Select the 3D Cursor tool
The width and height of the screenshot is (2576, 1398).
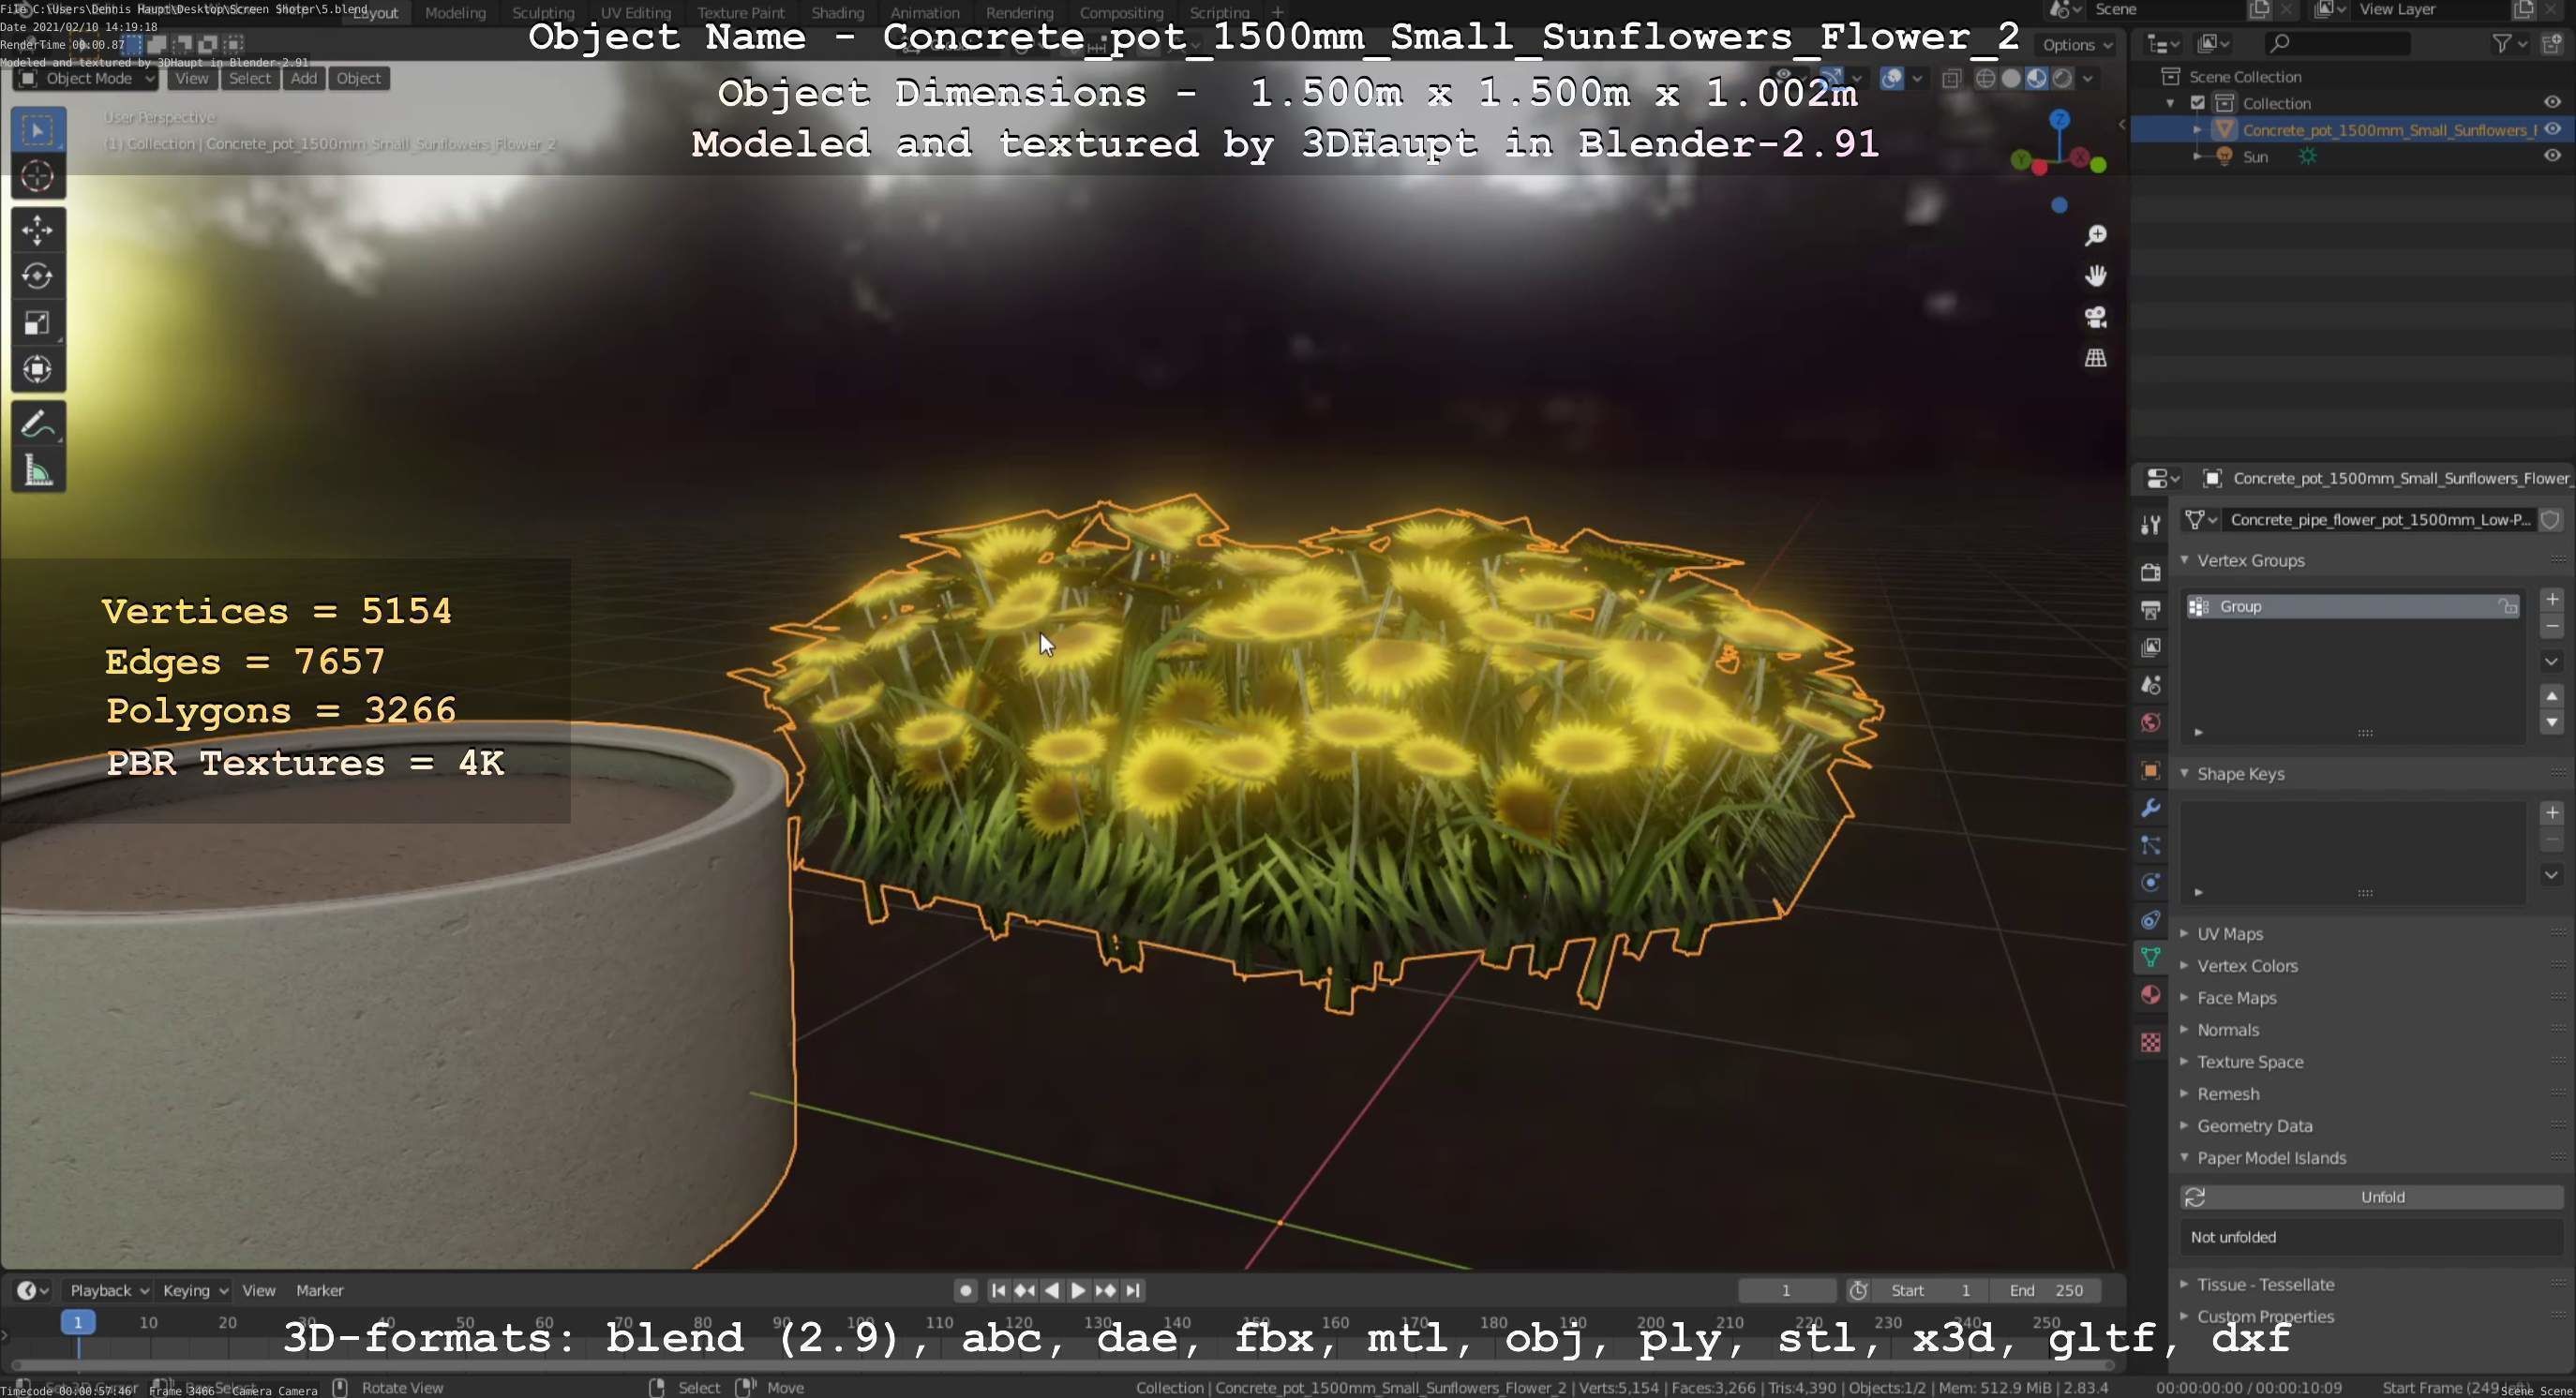[x=38, y=177]
